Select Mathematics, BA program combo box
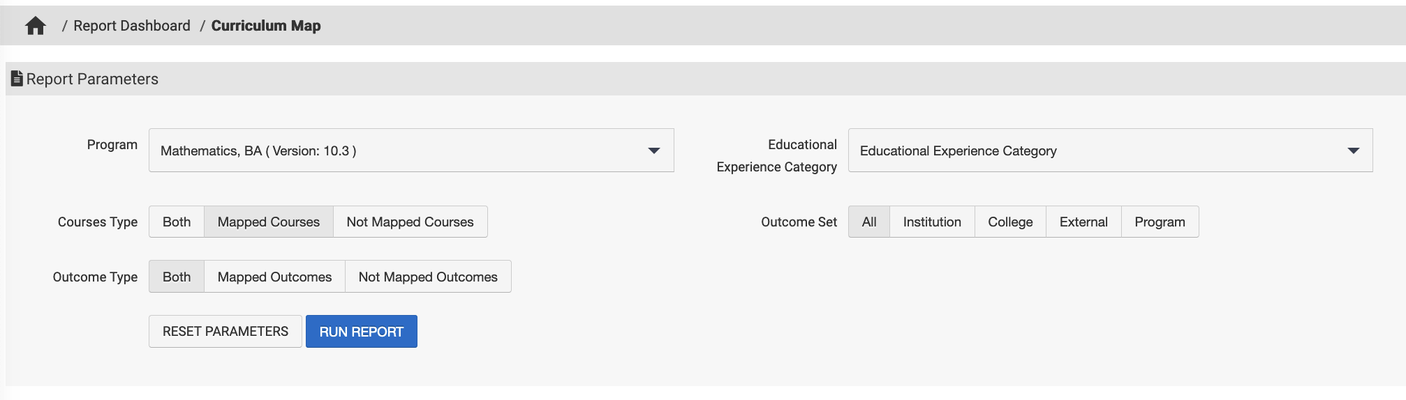Image resolution: width=1406 pixels, height=400 pixels. click(398, 151)
